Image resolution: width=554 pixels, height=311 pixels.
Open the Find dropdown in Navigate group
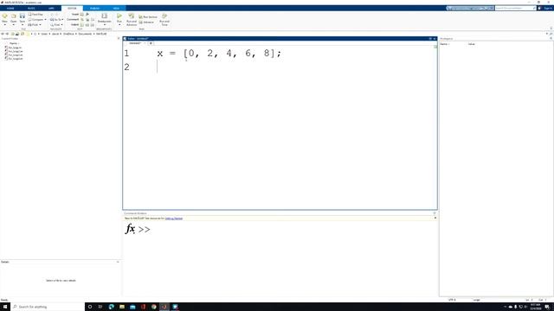coord(56,25)
